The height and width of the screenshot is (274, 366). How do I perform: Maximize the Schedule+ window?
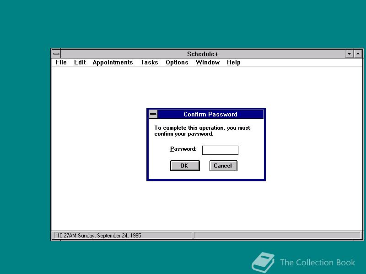pyautogui.click(x=358, y=54)
